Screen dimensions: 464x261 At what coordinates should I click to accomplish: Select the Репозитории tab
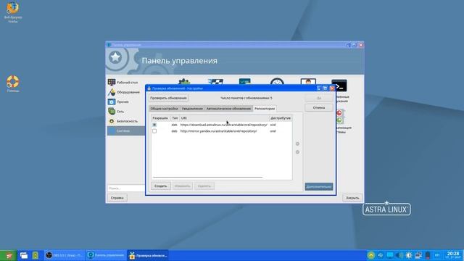(x=265, y=109)
